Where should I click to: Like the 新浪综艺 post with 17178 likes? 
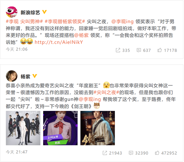pos(160,50)
